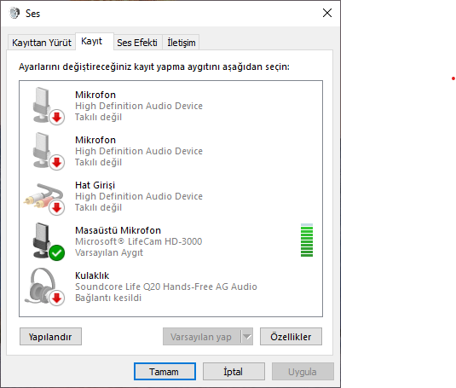Click the Varsayılan yap button
The width and height of the screenshot is (456, 388).
pos(201,337)
